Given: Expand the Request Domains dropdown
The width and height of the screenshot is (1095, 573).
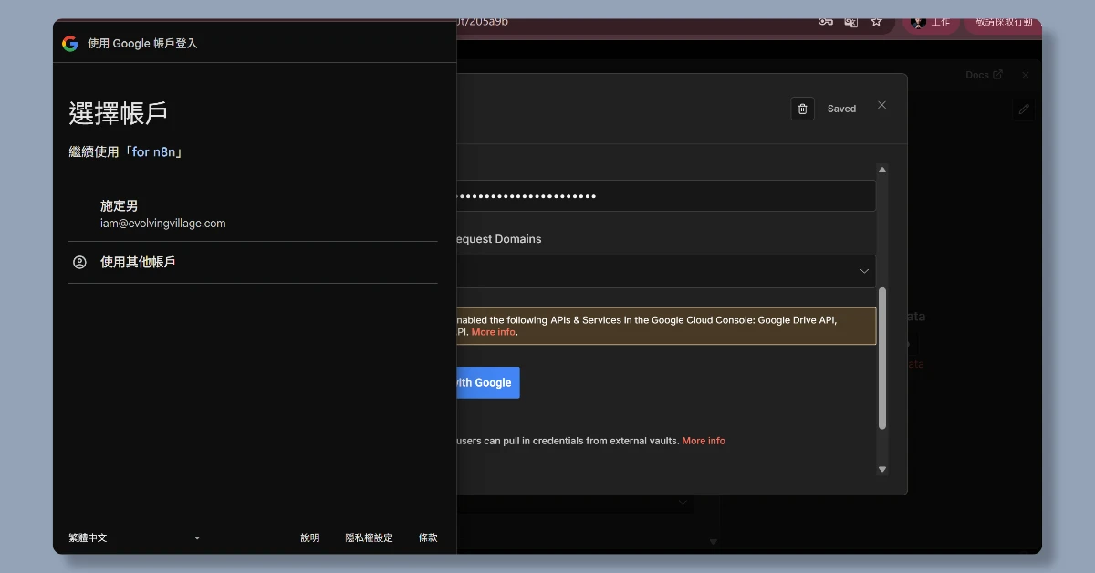Looking at the screenshot, I should pyautogui.click(x=665, y=271).
